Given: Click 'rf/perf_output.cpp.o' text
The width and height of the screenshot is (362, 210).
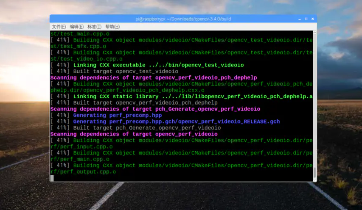Looking at the screenshot, I should (x=83, y=172).
